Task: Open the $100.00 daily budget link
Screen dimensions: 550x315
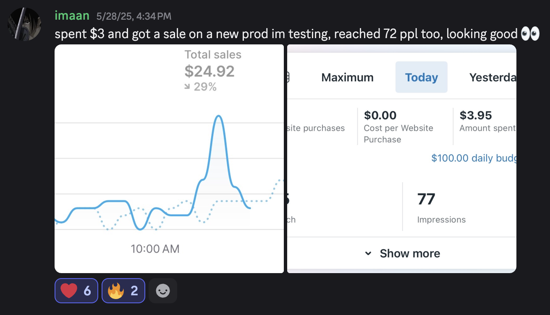Action: pos(474,158)
